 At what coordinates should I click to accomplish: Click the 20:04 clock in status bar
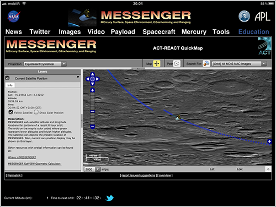(x=138, y=3)
